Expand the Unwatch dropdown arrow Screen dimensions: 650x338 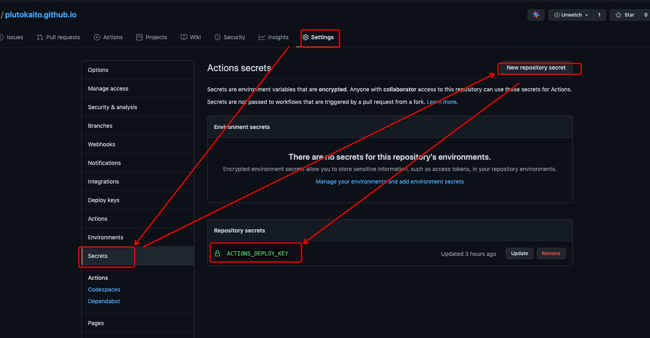click(x=587, y=15)
